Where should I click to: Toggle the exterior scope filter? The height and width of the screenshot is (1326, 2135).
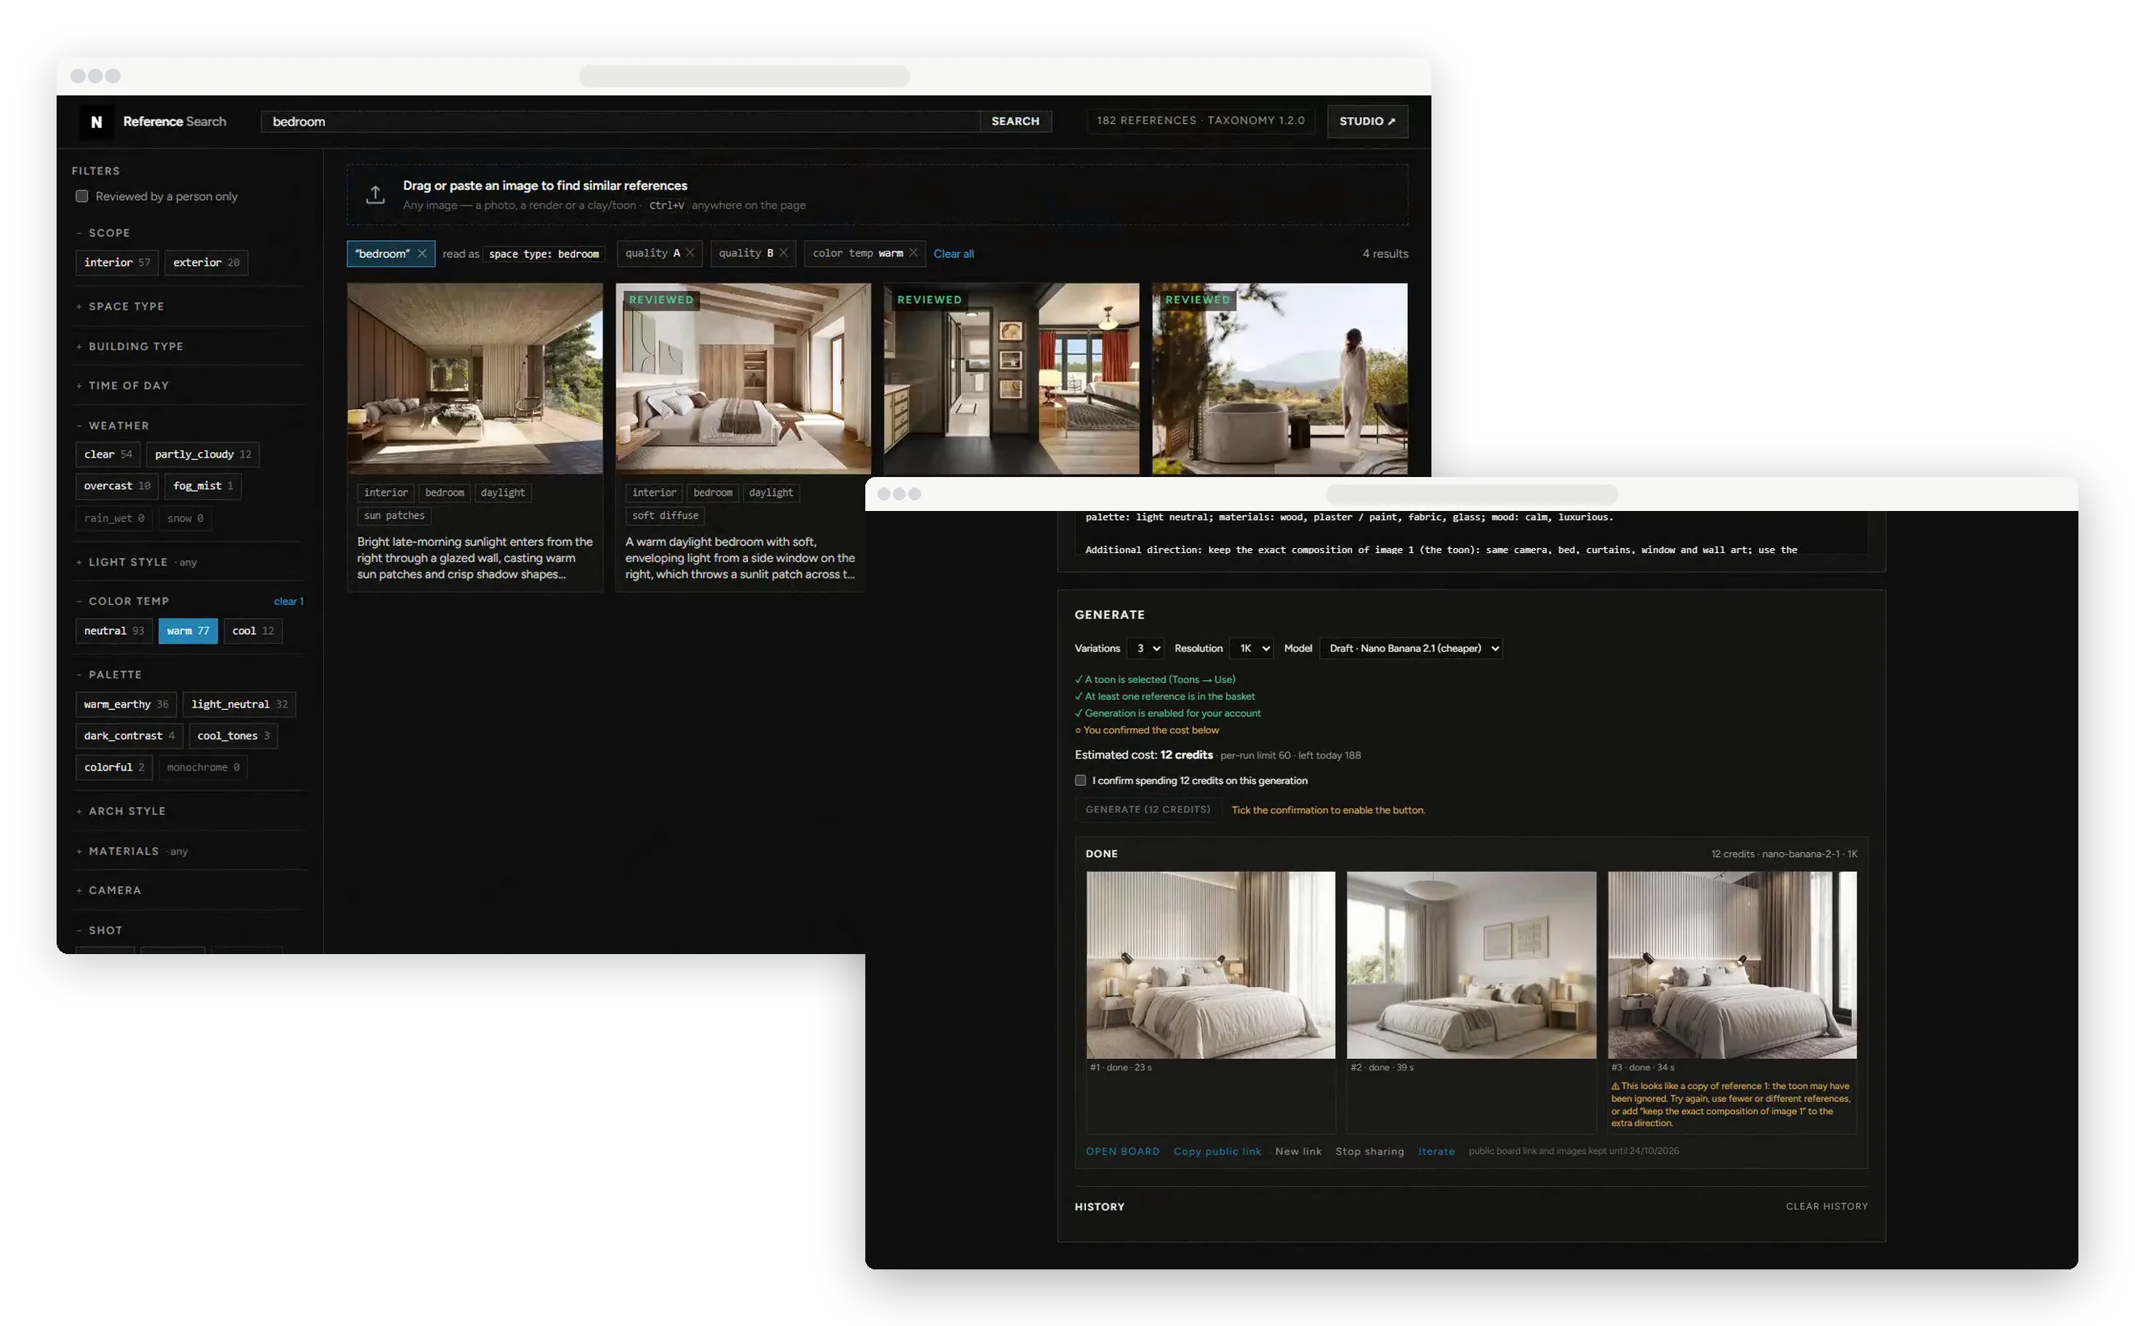[x=206, y=262]
